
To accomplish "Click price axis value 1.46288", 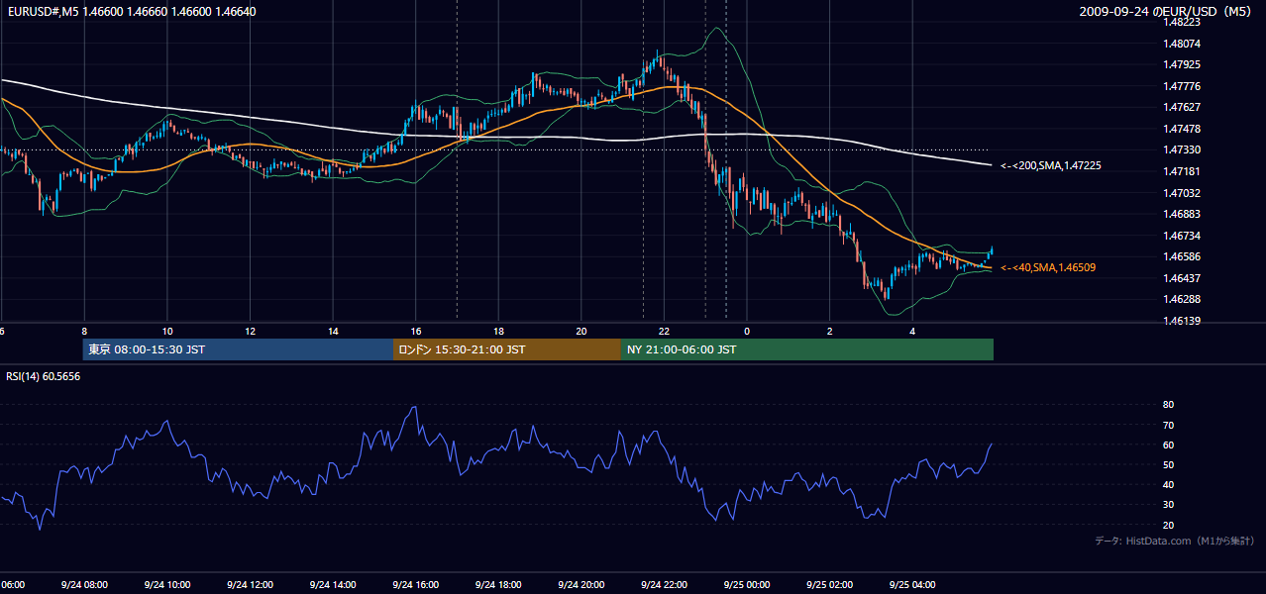I will pyautogui.click(x=1183, y=299).
